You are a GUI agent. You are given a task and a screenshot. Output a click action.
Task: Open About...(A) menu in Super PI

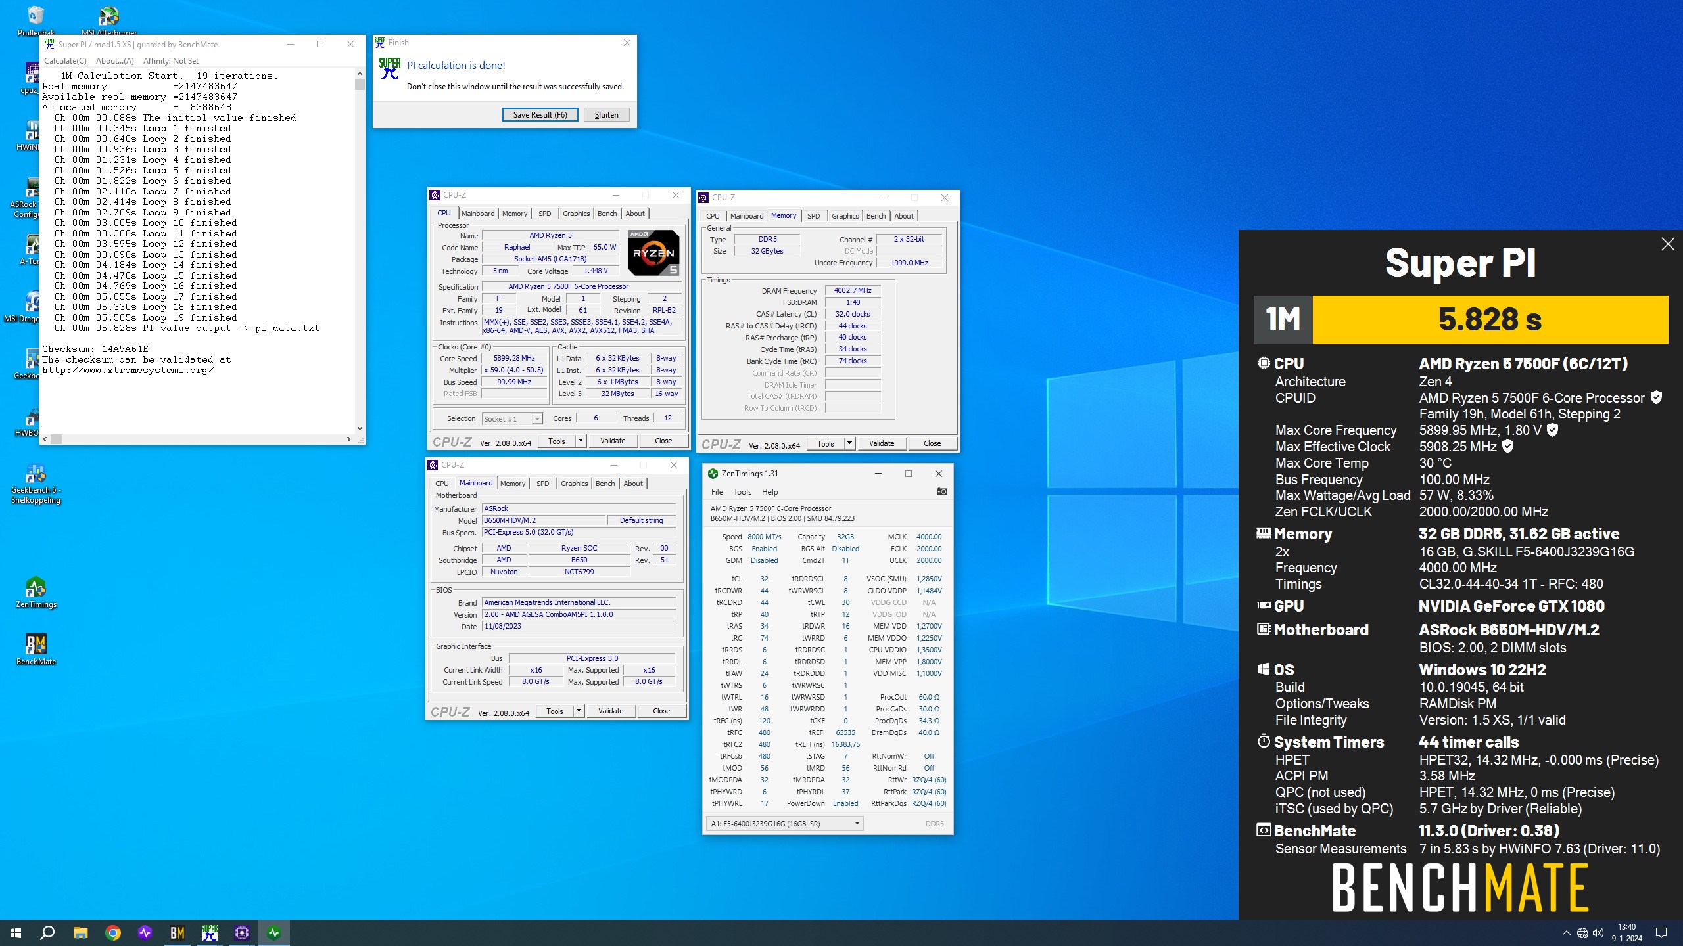[x=115, y=61]
